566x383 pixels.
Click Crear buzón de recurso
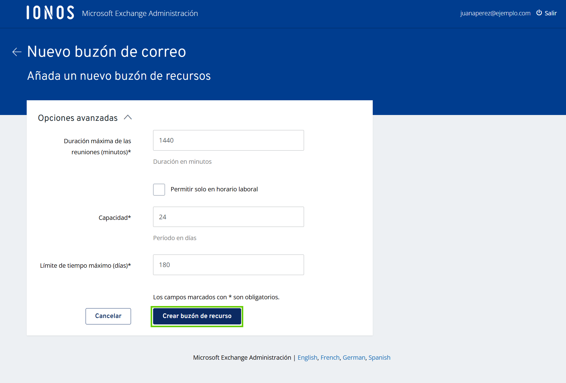coord(197,316)
